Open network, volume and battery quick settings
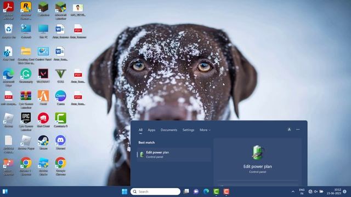This screenshot has width=351, height=197. coord(316,192)
